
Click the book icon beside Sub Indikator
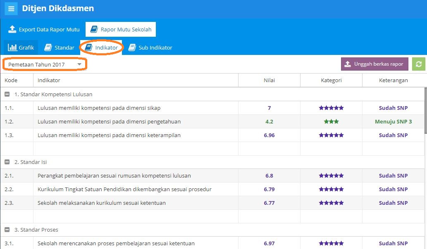[x=132, y=47]
